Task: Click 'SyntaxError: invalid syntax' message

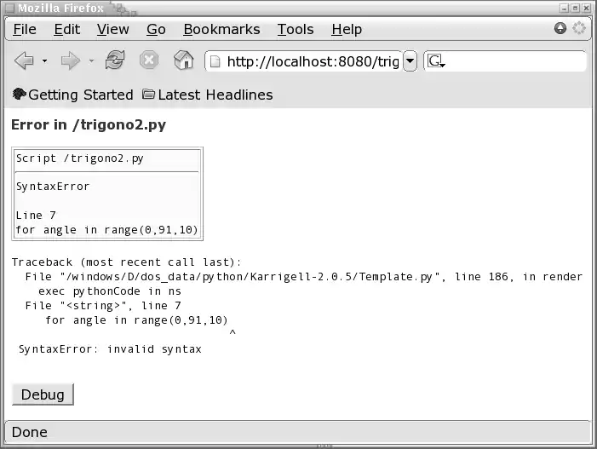Action: click(110, 349)
